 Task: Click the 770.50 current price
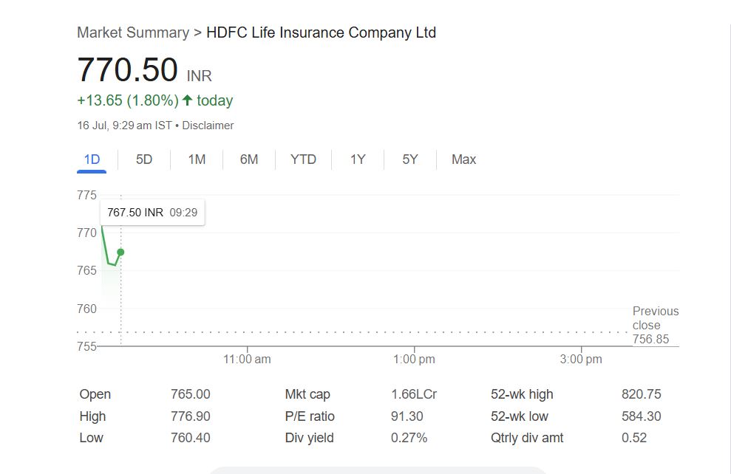[127, 70]
